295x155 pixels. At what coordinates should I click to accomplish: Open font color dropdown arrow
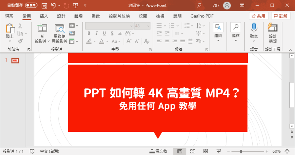click(107, 41)
